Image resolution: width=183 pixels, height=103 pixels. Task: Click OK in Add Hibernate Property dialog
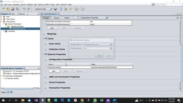click(99, 56)
